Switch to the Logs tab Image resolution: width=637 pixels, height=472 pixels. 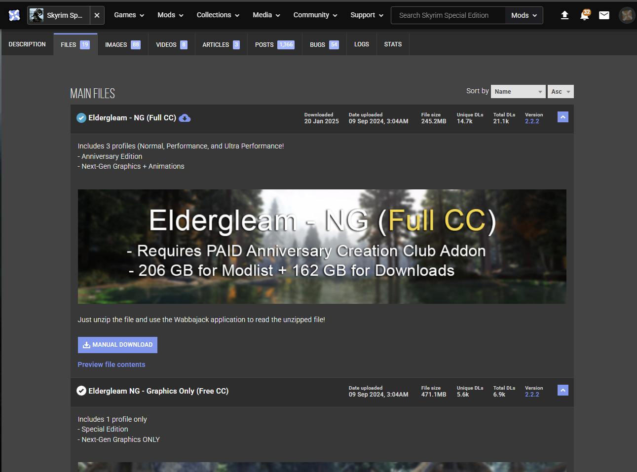pyautogui.click(x=362, y=44)
